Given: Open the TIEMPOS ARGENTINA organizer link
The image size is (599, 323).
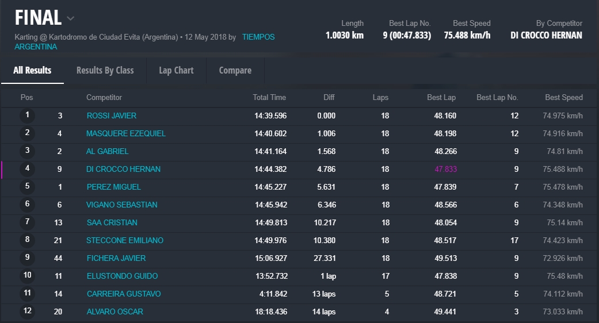Looking at the screenshot, I should click(x=258, y=37).
